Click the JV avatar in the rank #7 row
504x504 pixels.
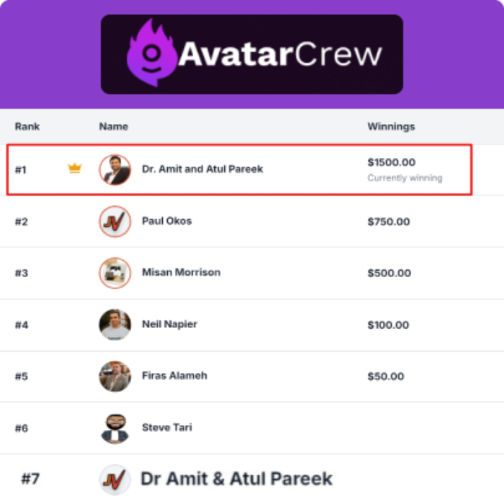115,480
